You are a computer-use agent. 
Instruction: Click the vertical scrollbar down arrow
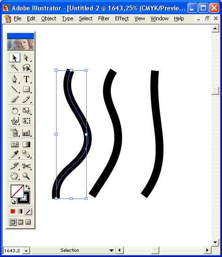tap(215, 242)
